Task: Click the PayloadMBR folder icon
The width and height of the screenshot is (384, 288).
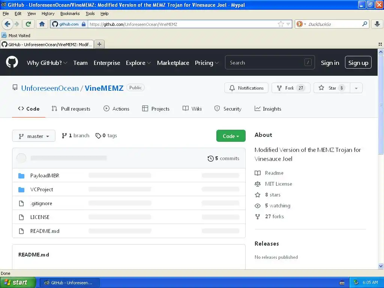Action: click(x=21, y=175)
